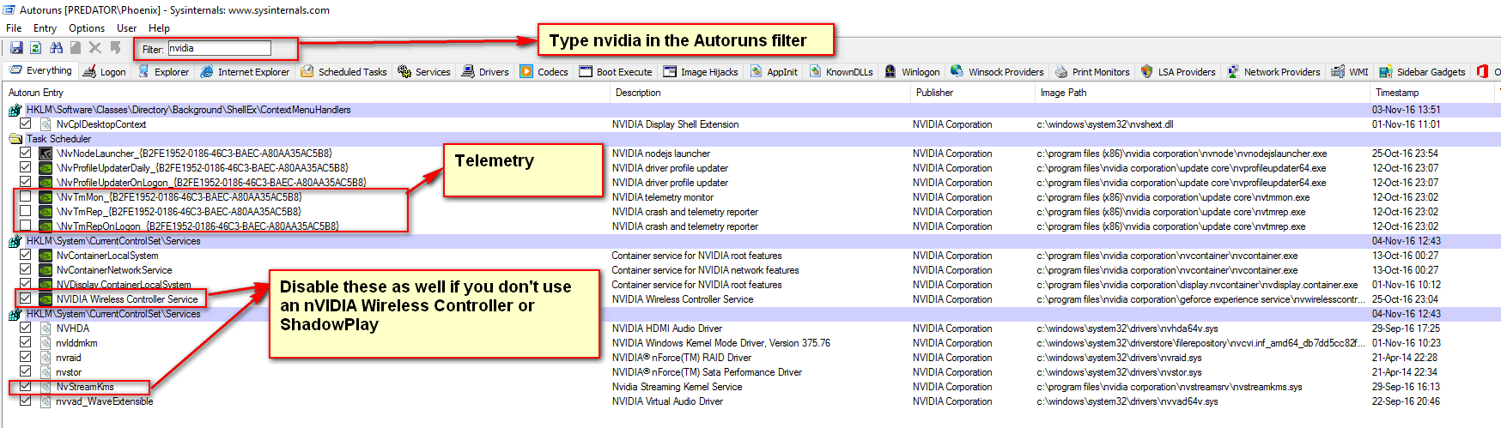Open the Entry menu
The height and width of the screenshot is (428, 1501).
[x=45, y=27]
